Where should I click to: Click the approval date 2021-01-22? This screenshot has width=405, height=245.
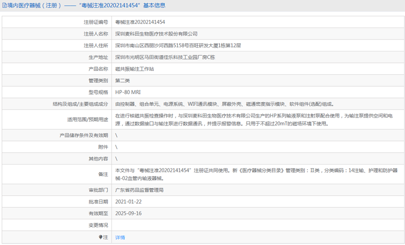(128, 202)
